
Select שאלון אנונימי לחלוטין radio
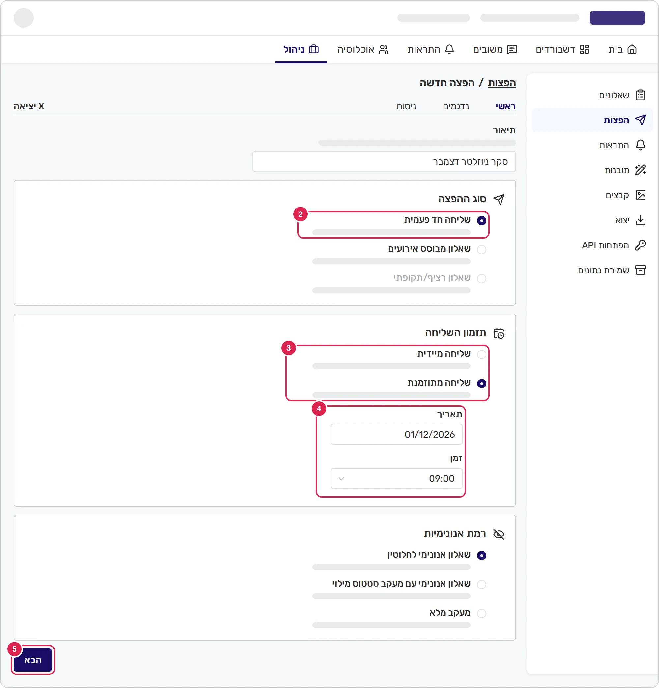point(481,555)
